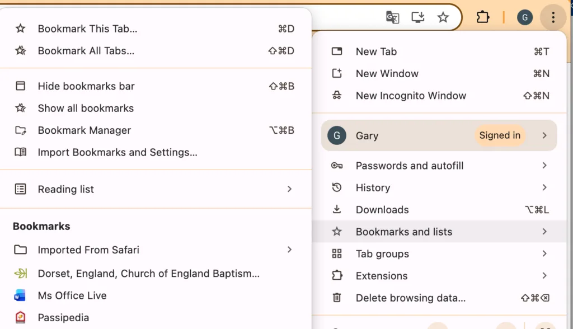573x329 pixels.
Task: Click the download arrow icon beside Downloads
Action: (x=337, y=209)
